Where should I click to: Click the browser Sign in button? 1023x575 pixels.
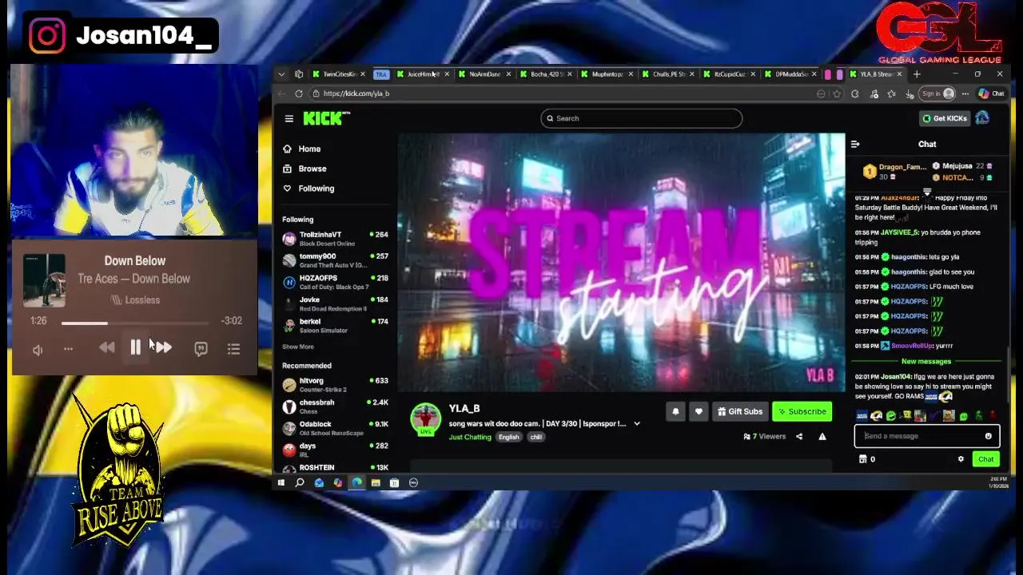tap(937, 93)
